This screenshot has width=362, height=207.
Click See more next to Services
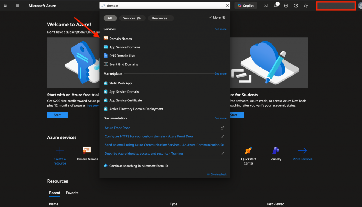point(221,29)
